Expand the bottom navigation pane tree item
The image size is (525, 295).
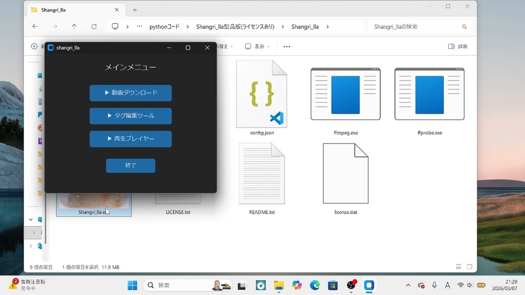click(x=31, y=246)
